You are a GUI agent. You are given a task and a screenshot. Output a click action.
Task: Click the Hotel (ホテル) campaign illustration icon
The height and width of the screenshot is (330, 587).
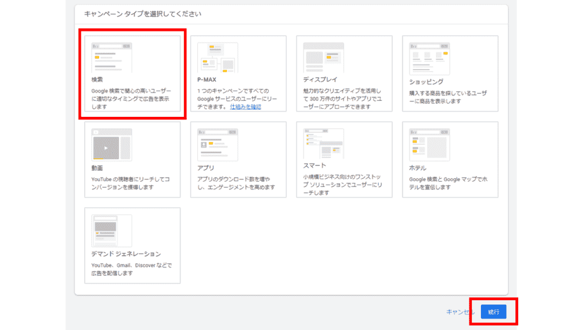click(x=429, y=144)
